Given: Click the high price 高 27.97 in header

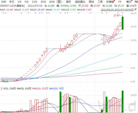Looking at the screenshot, I should click(95, 6).
